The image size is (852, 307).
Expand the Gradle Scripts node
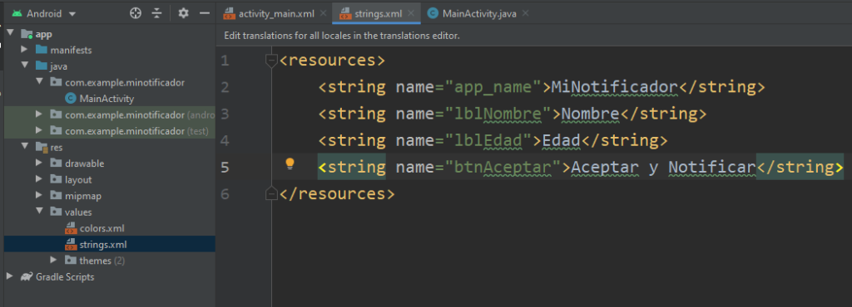point(10,276)
